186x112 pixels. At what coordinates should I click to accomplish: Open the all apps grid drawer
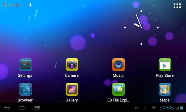(177, 6)
